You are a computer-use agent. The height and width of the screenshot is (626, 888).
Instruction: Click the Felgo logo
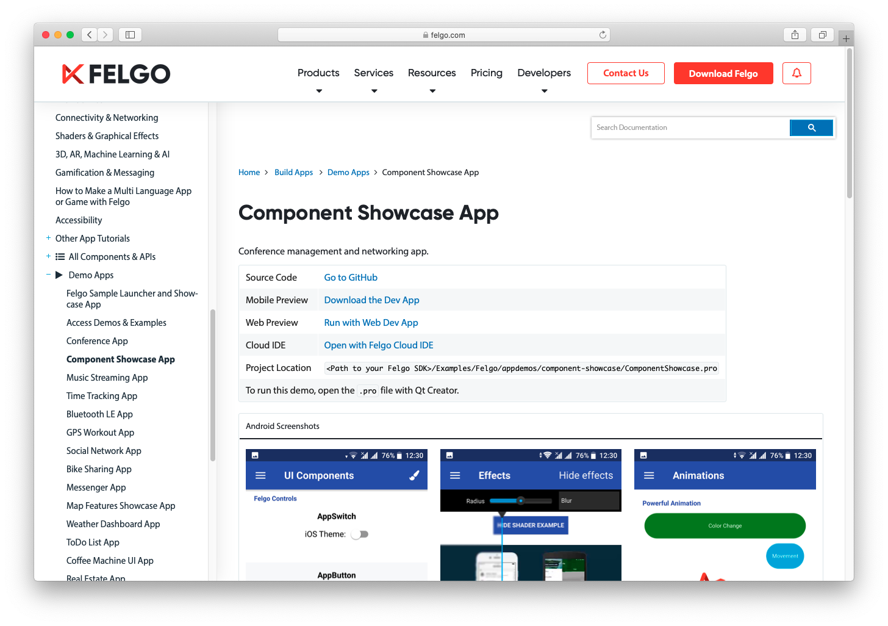(116, 74)
